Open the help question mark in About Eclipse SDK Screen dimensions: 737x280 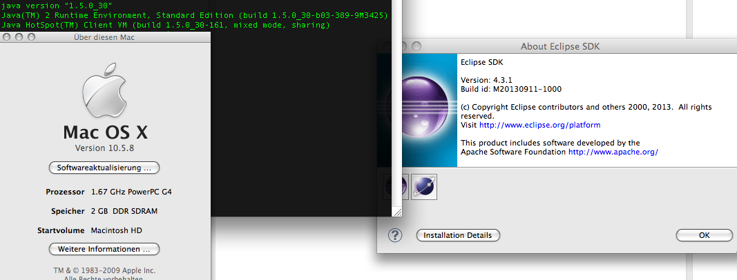point(395,235)
